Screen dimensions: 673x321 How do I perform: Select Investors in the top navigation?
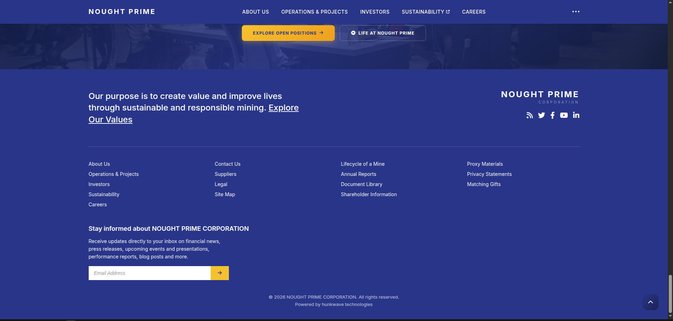pos(374,12)
